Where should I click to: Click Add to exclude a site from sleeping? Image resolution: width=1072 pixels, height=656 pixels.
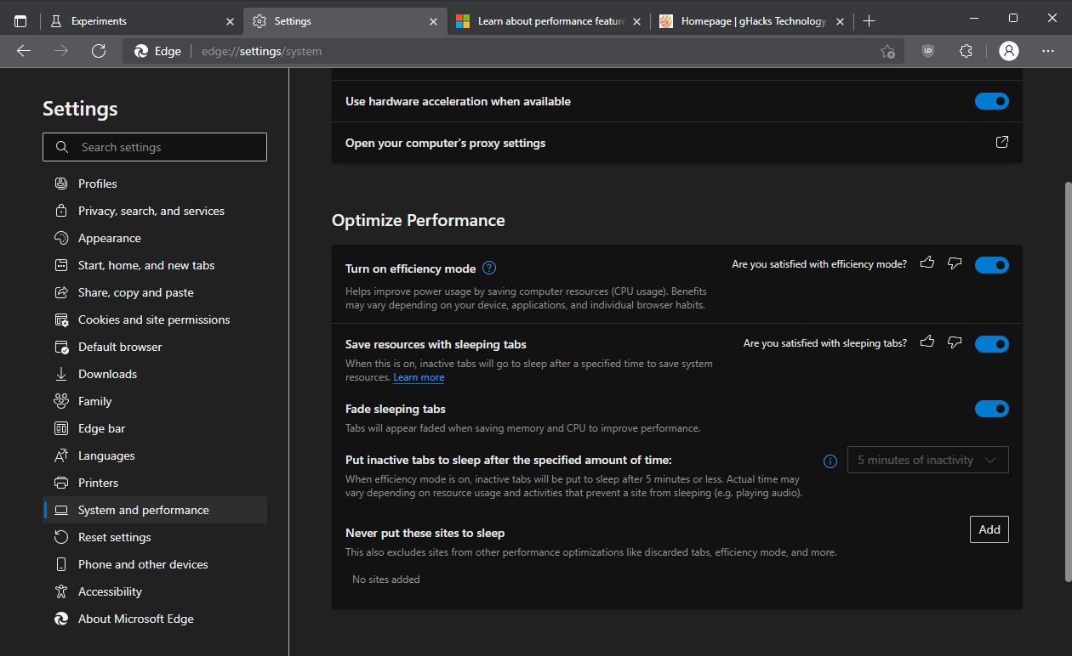click(x=989, y=529)
